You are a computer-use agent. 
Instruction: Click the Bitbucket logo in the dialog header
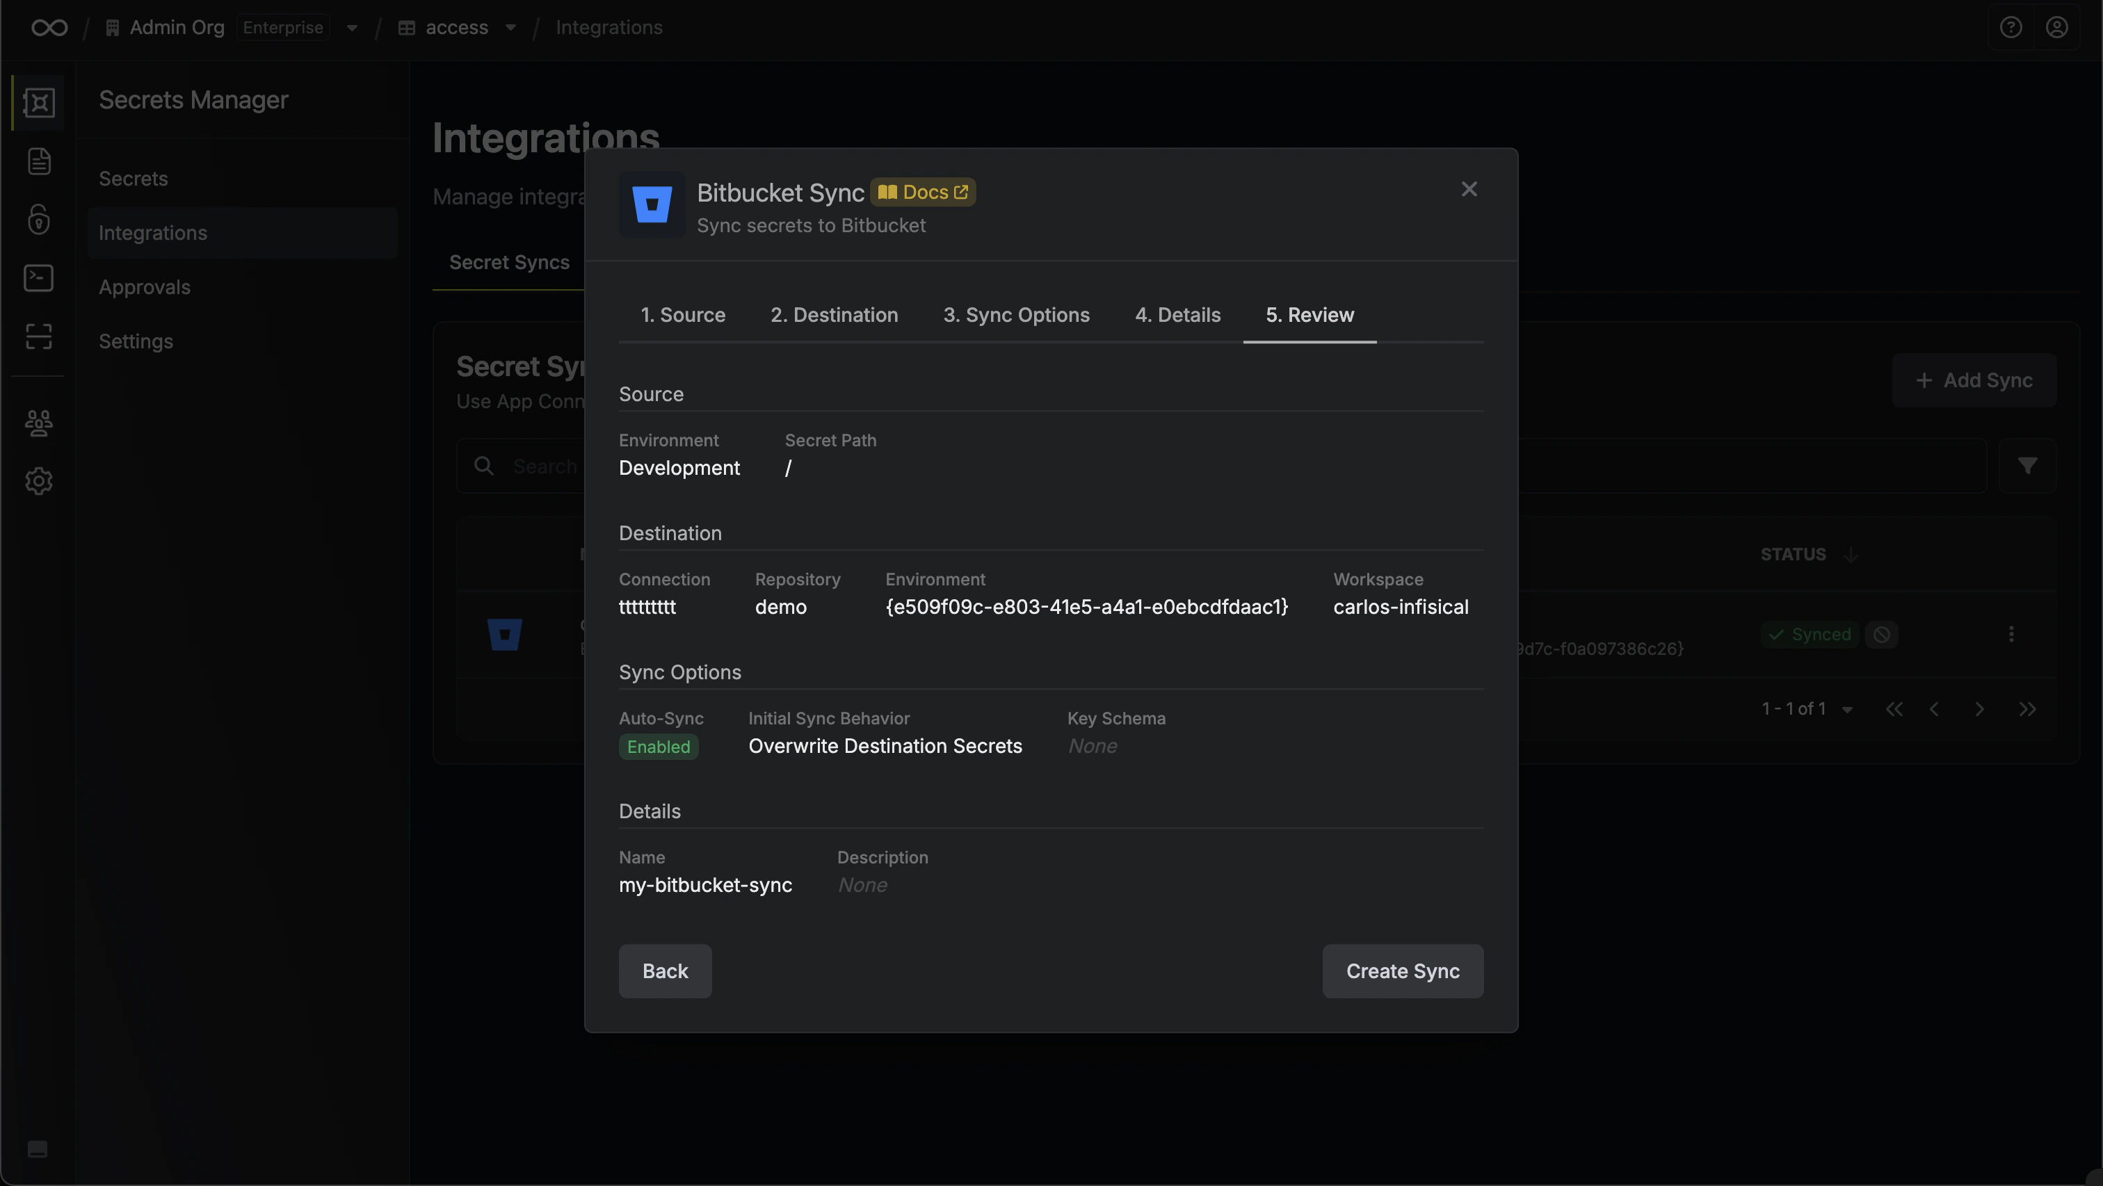pos(652,205)
